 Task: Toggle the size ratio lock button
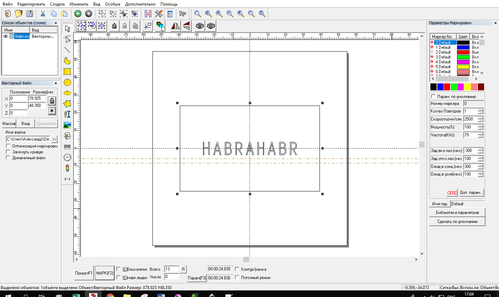point(52,101)
